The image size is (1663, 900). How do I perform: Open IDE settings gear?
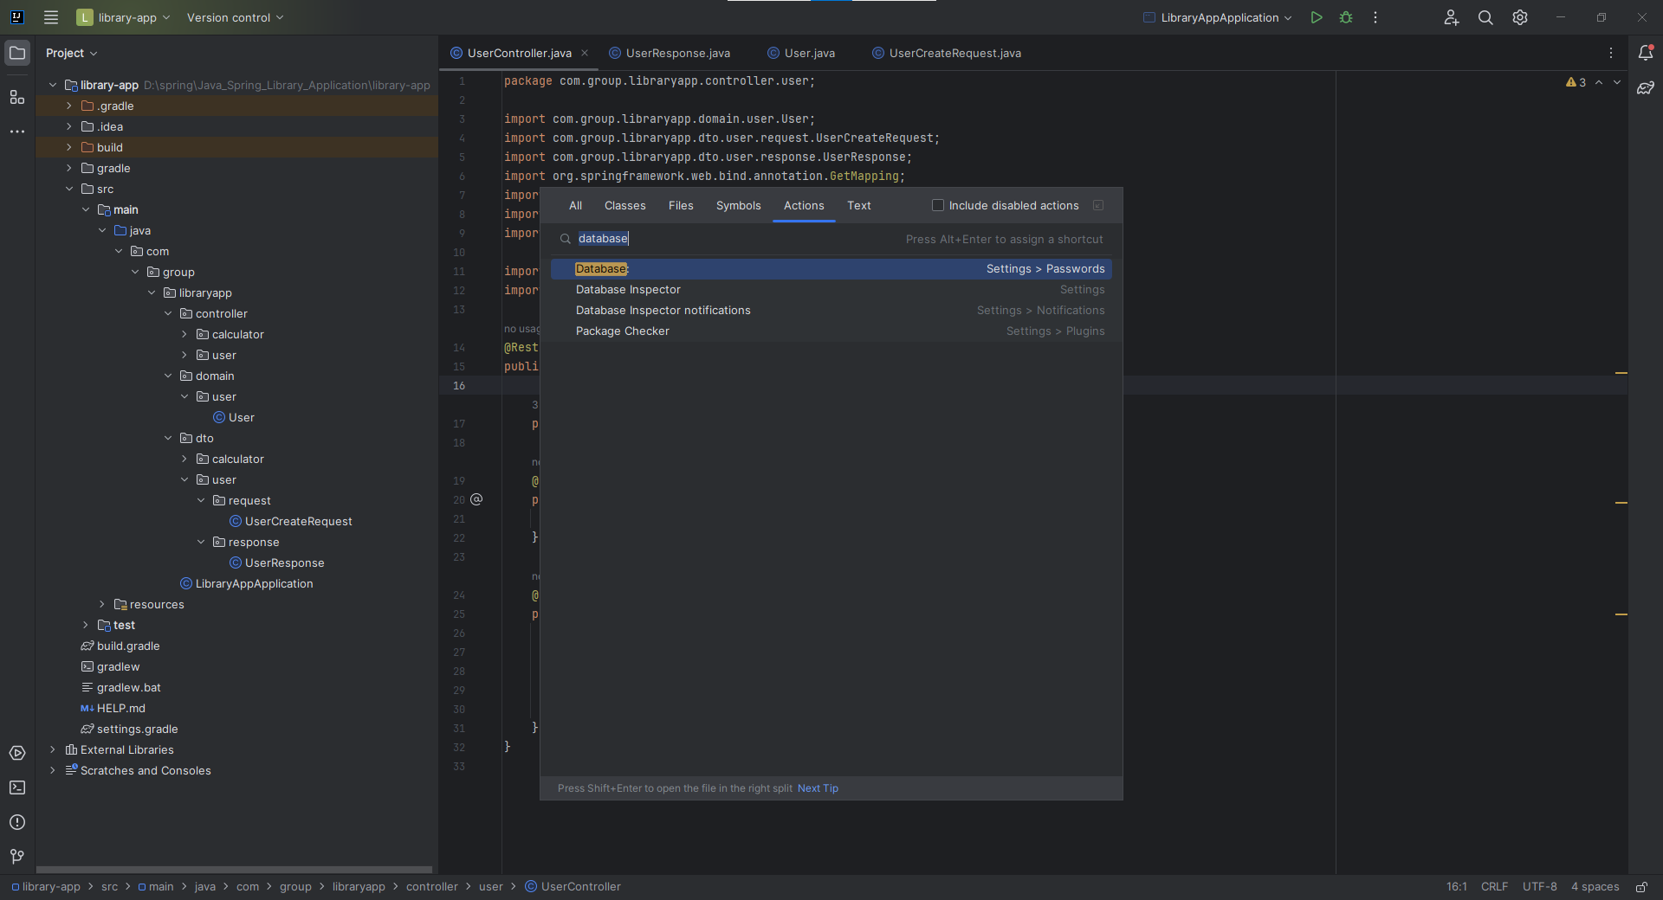tap(1520, 17)
